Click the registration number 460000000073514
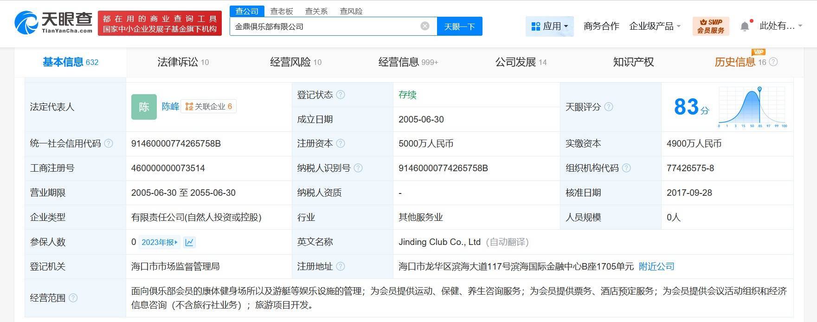 click(168, 168)
